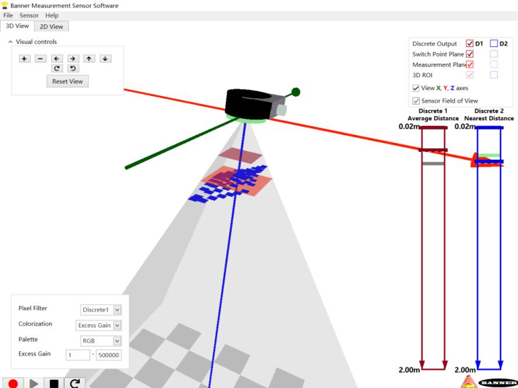518x388 pixels.
Task: Click the "Discrete 1 Average Distance" heading
Action: [433, 115]
